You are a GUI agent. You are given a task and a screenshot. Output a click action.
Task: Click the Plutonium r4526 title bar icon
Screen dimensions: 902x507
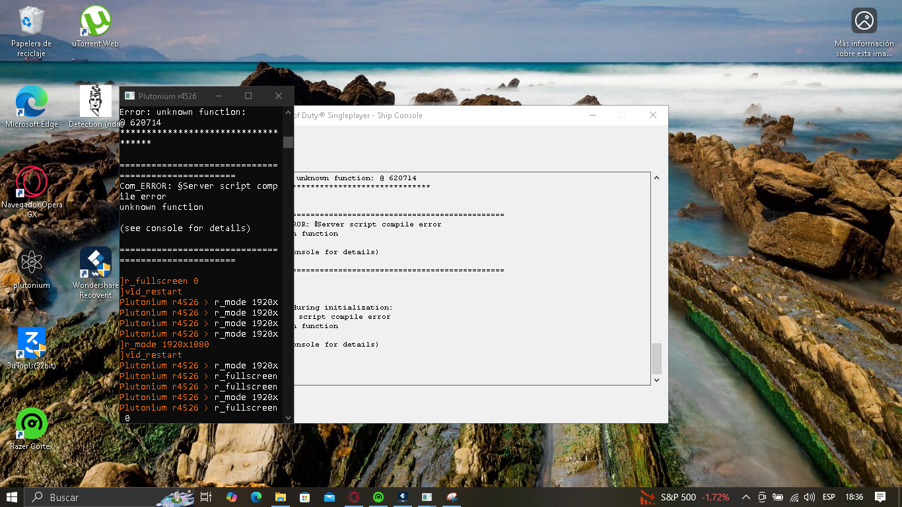point(129,96)
